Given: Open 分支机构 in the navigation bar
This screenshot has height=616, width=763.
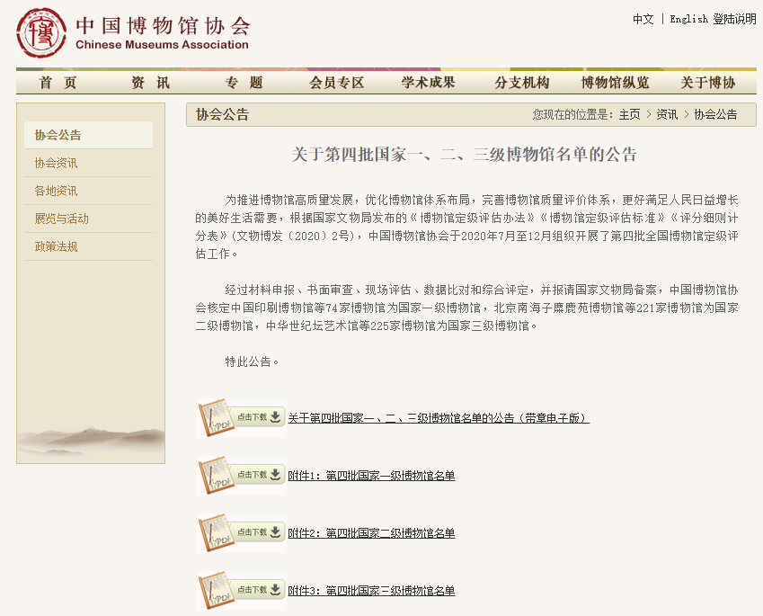Looking at the screenshot, I should click(x=521, y=83).
